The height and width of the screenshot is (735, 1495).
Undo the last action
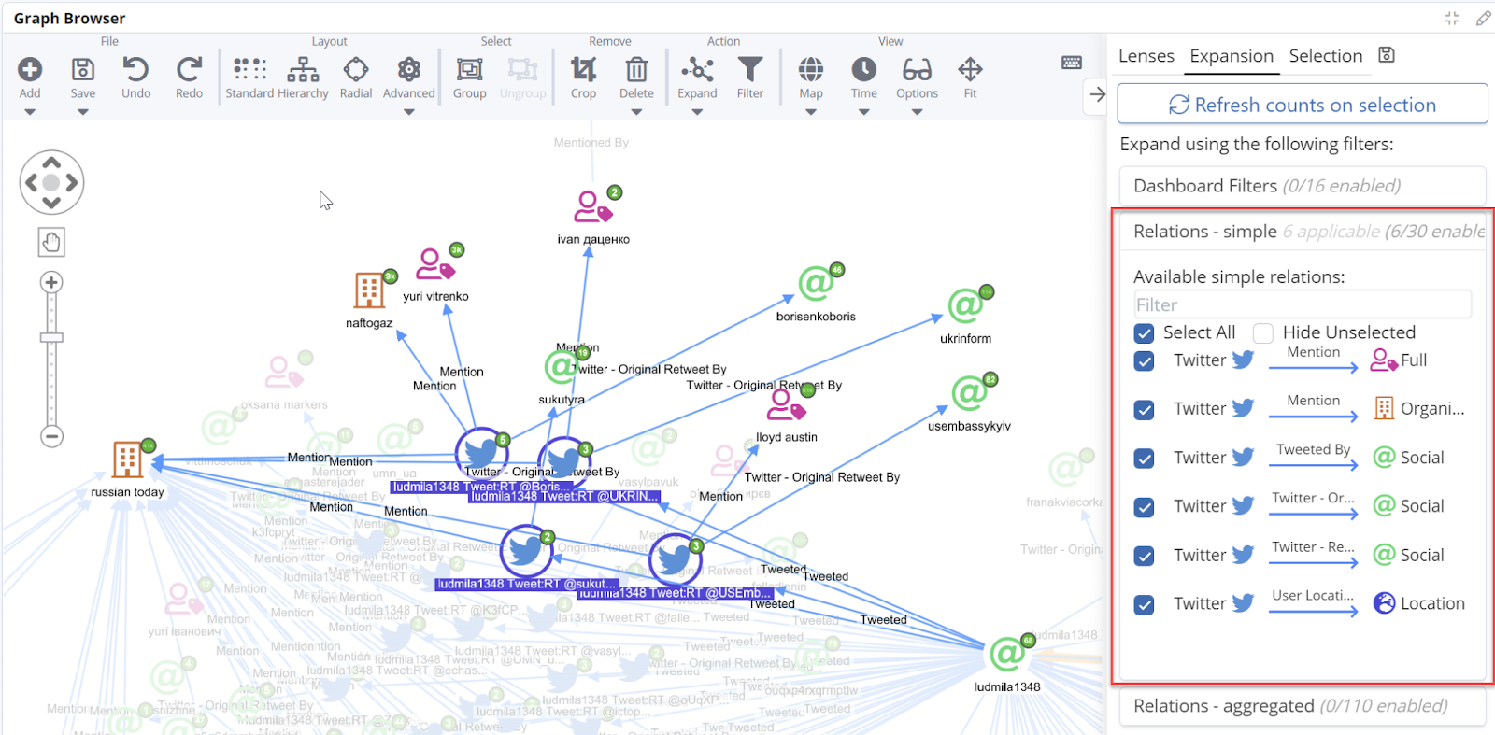click(x=135, y=69)
